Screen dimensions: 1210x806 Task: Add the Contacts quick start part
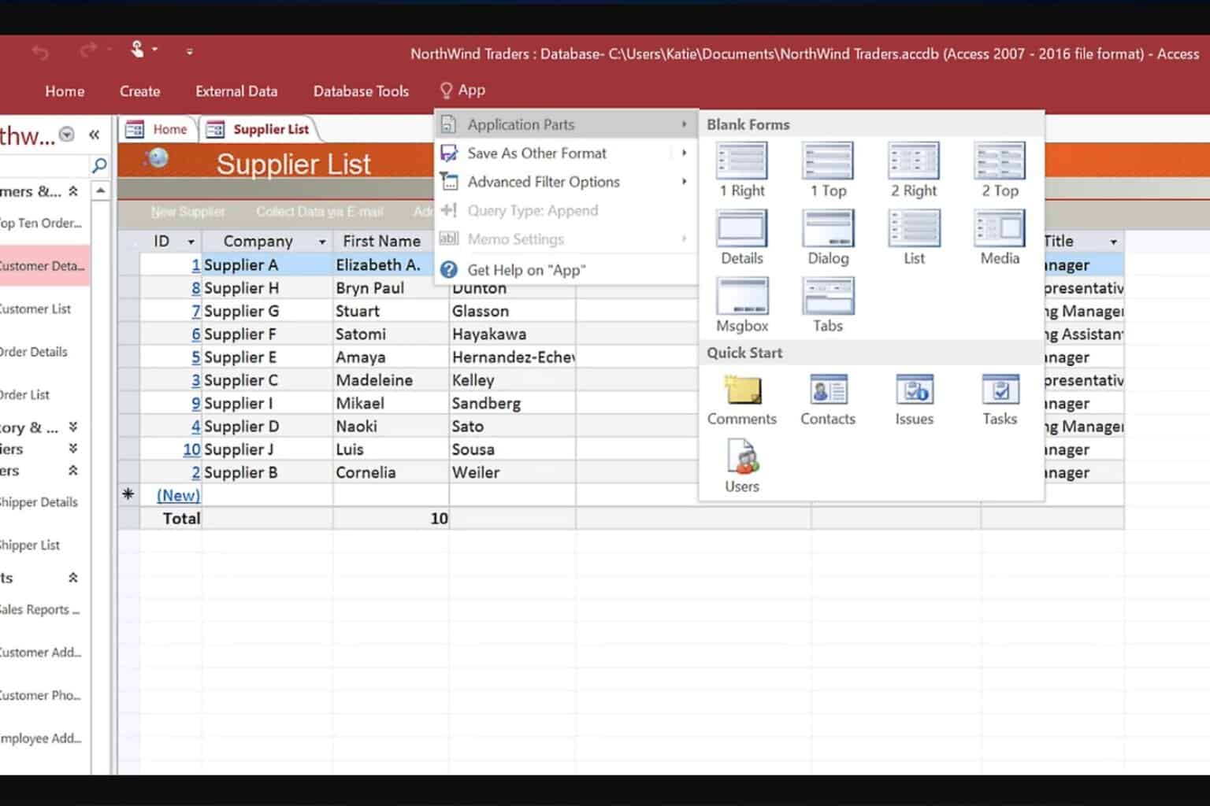click(828, 400)
